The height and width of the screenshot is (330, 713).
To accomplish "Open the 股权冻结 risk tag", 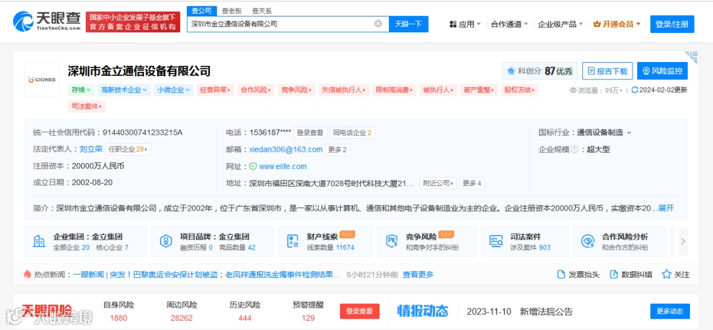I will (520, 90).
